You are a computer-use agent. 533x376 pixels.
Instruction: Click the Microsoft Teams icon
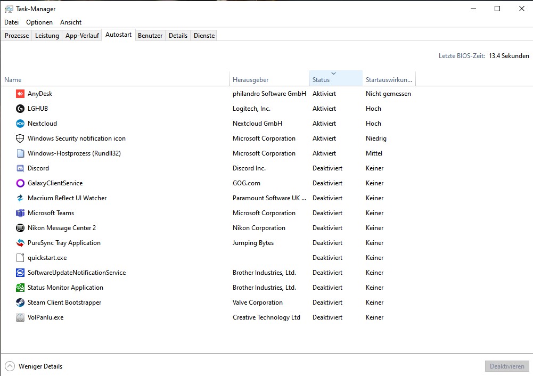[20, 213]
